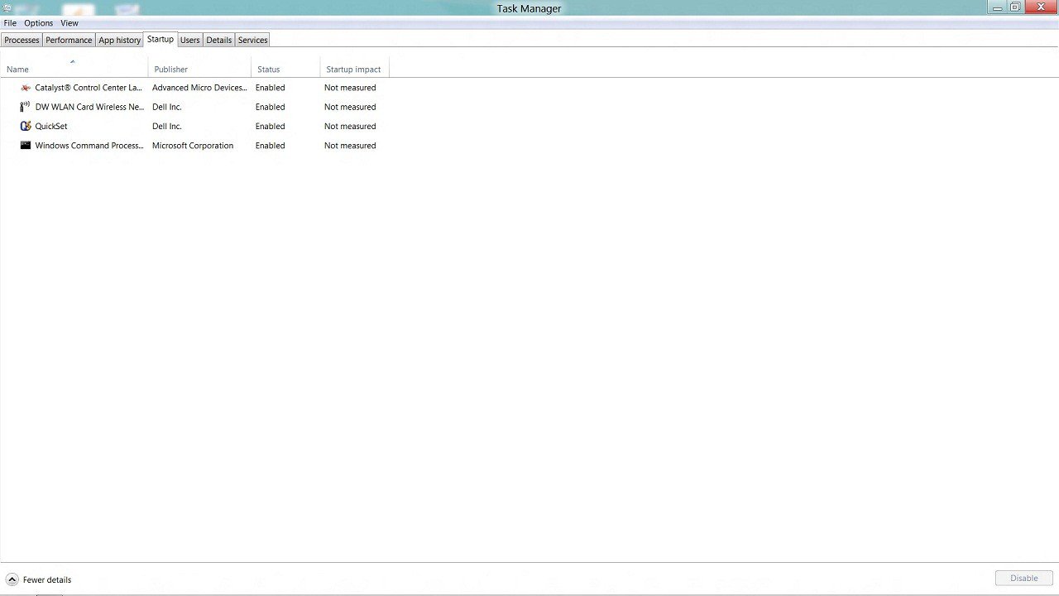Sort by Startup impact column
The width and height of the screenshot is (1059, 596).
[353, 70]
